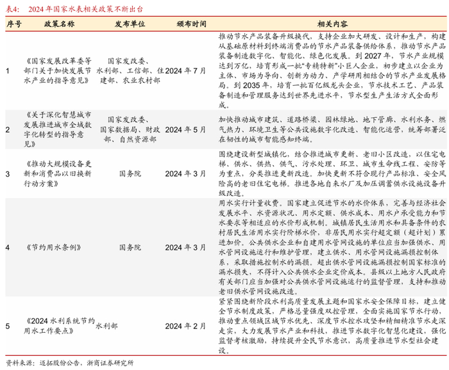
Task: Click the date cell 2024年7月
Action: point(185,70)
